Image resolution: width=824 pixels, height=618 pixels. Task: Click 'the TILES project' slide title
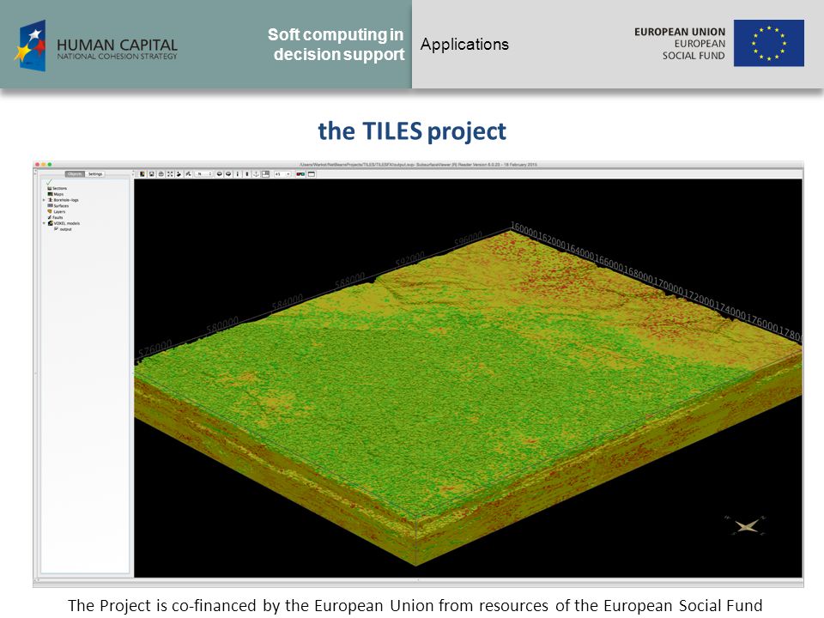pyautogui.click(x=412, y=130)
